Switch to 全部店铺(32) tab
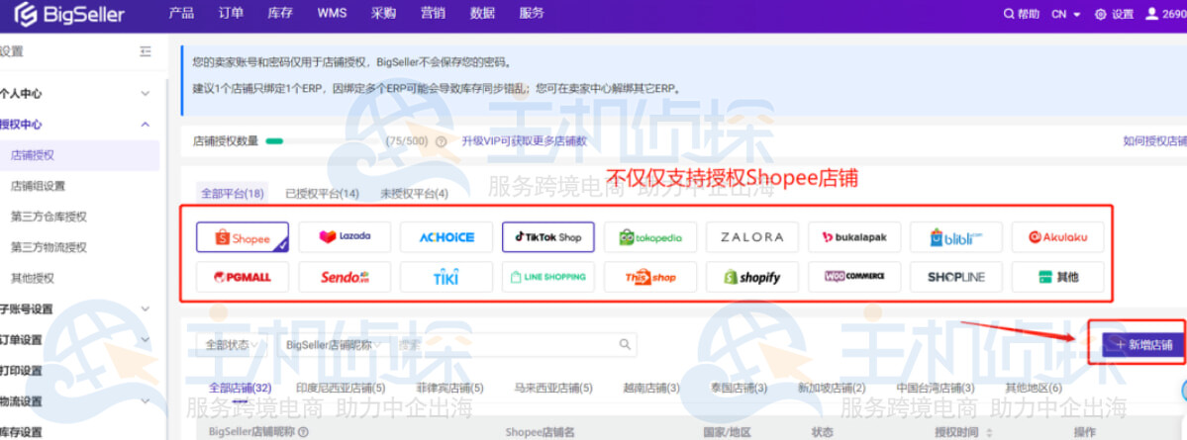The width and height of the screenshot is (1187, 440). click(240, 388)
